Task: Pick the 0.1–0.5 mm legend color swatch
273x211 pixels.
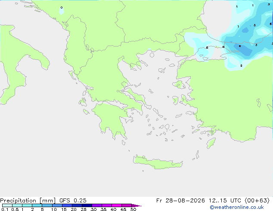Action: (7, 205)
